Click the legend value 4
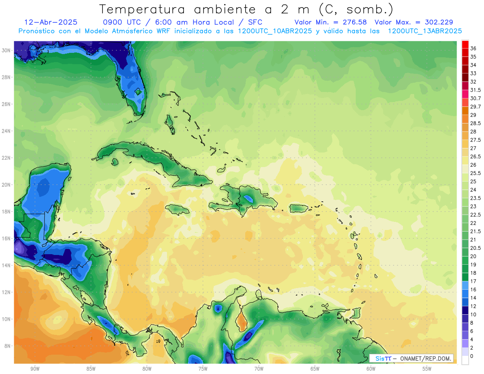The width and height of the screenshot is (484, 374). coord(472,339)
